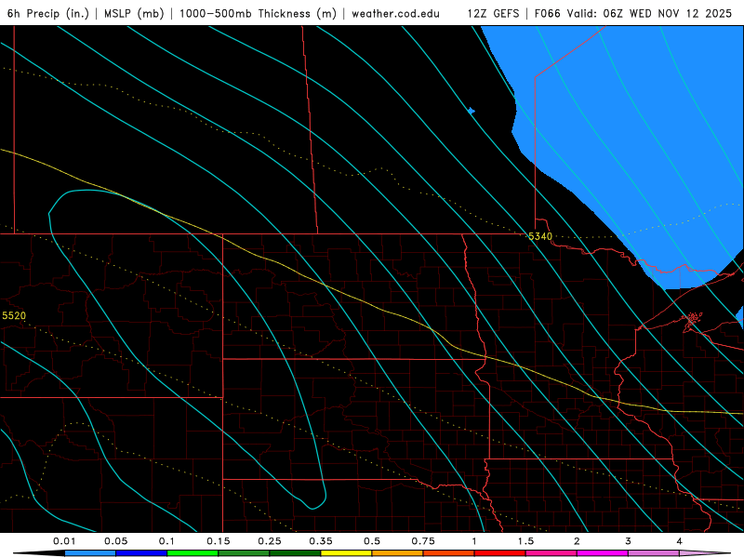Select the dark orange 0.75–1 legend swatch
The image size is (744, 558).
449,553
